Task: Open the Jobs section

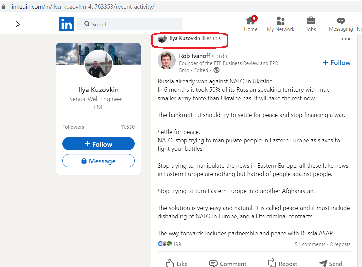Action: 311,24
